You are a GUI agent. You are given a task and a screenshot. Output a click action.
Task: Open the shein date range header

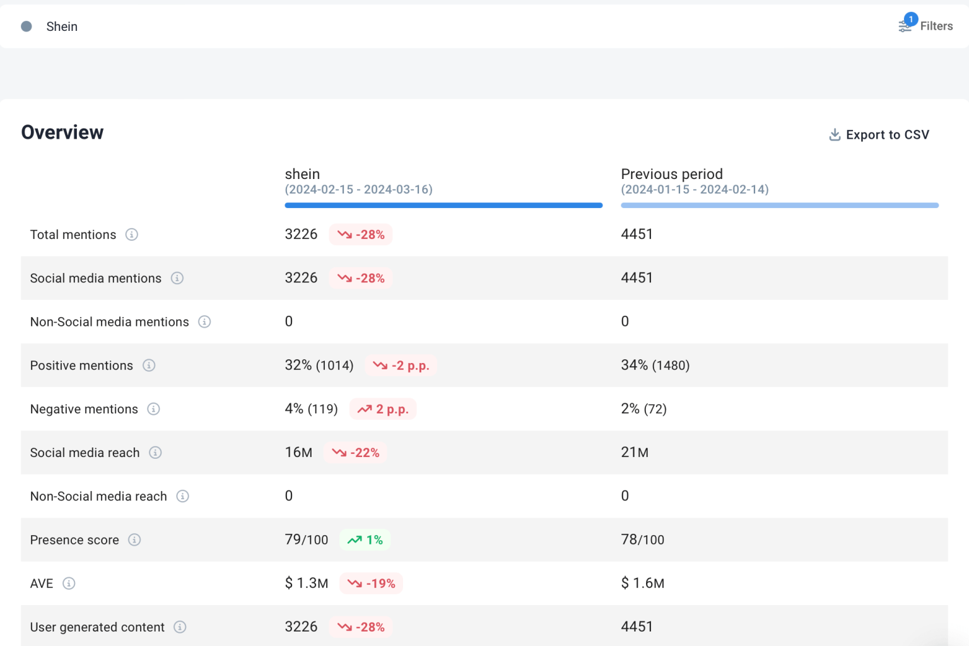(x=358, y=181)
